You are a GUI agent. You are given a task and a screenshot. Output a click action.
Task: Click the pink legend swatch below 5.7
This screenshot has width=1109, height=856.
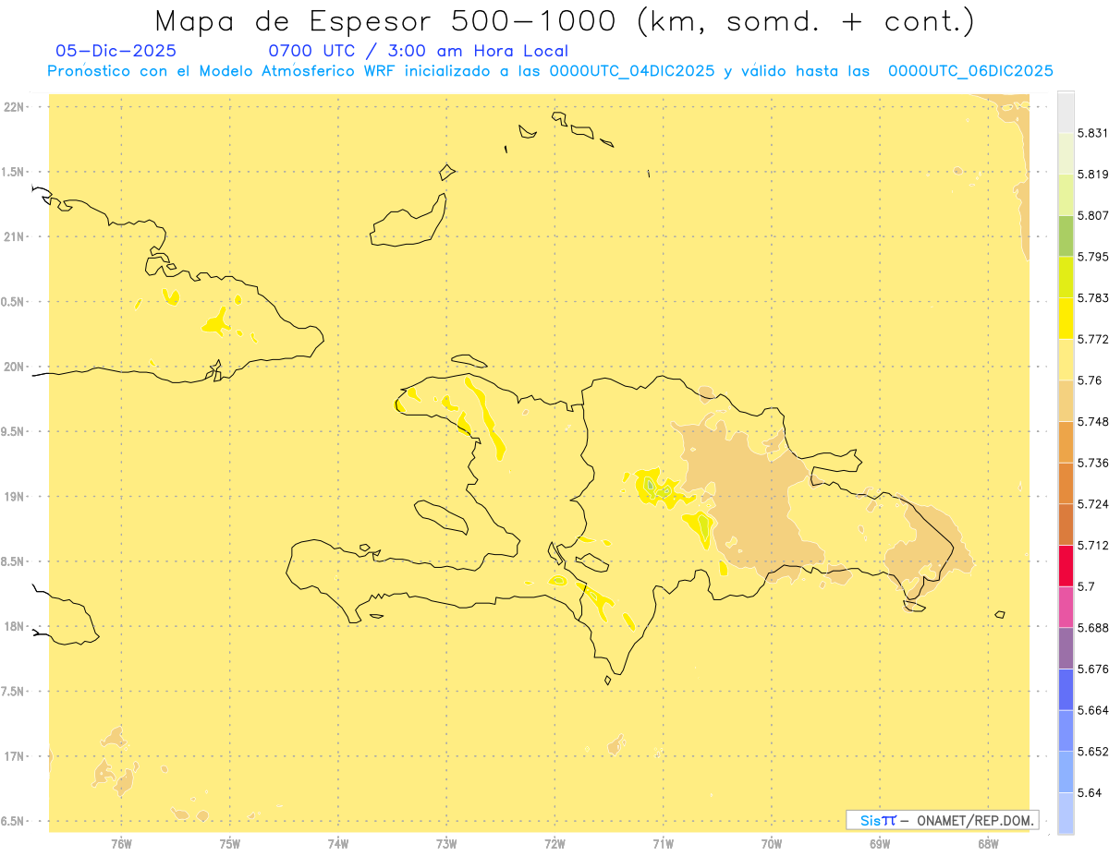coord(1066,607)
